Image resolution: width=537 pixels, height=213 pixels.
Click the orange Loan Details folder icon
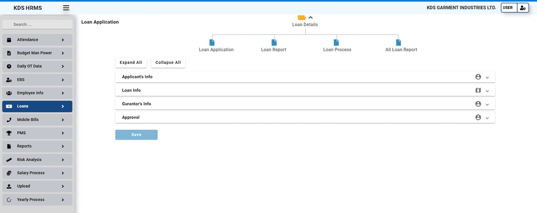tap(302, 17)
